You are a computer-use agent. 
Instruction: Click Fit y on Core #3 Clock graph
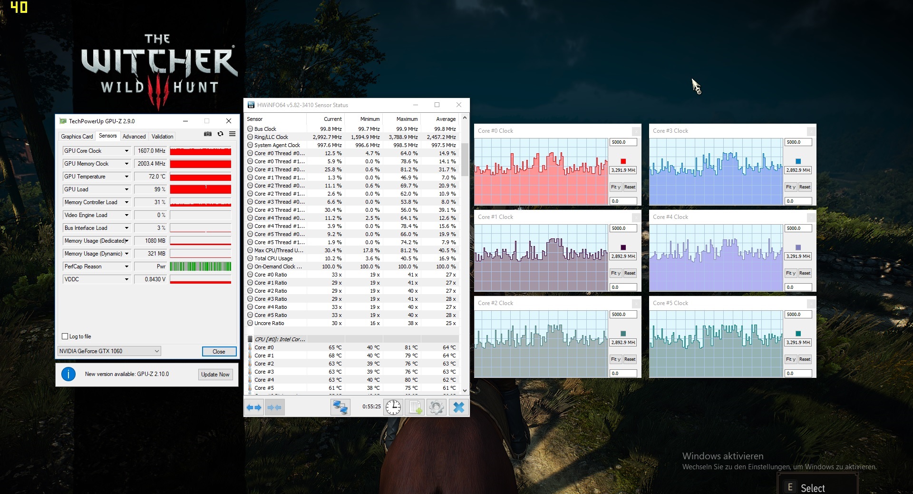tap(790, 187)
